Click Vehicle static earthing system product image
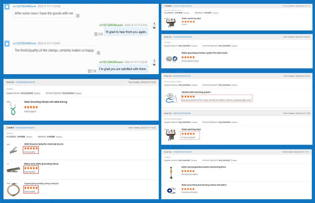The height and width of the screenshot is (203, 315). pyautogui.click(x=171, y=97)
